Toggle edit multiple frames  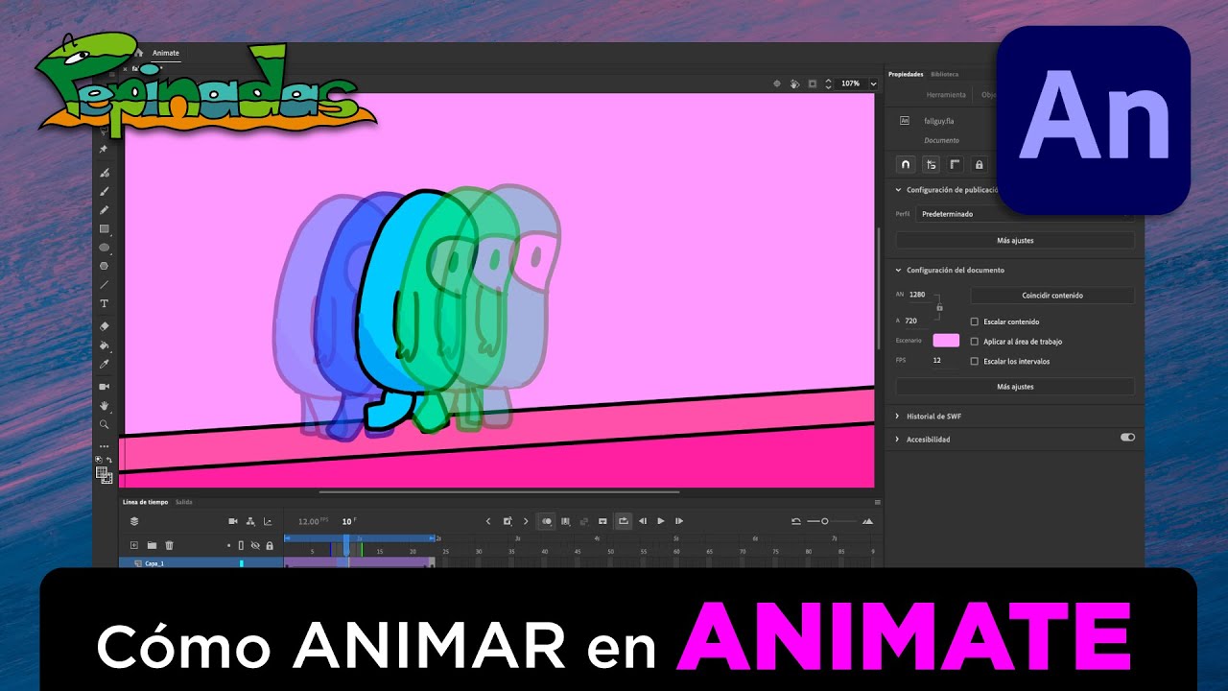tap(565, 521)
